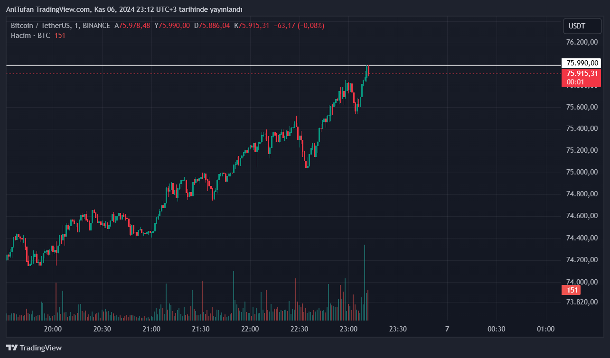Click the 74.200,00 price scale label
610x358 pixels.
582,260
